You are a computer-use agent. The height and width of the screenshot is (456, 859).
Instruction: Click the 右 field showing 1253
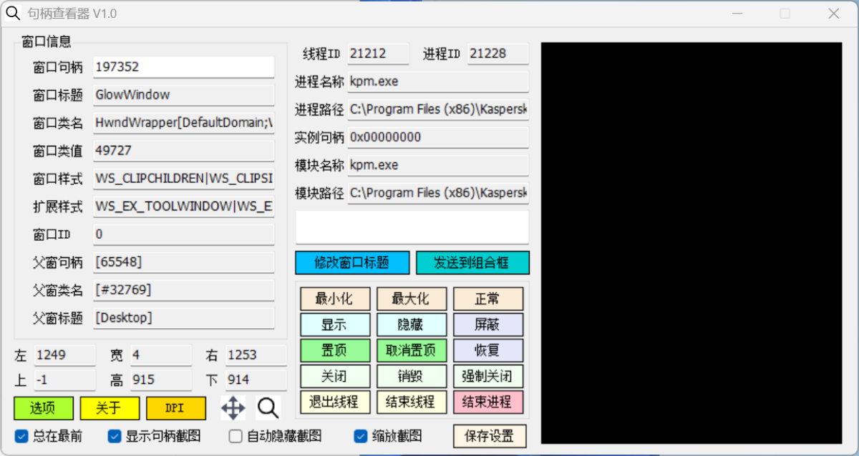[256, 355]
